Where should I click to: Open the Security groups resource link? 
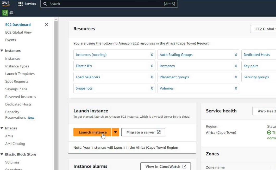coord(256,77)
